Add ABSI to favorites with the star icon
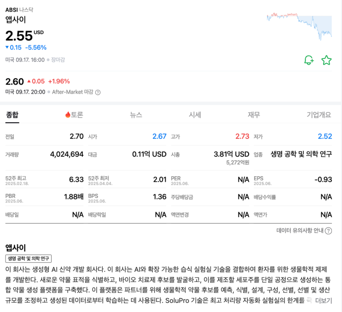The image size is (342, 312). (326, 60)
